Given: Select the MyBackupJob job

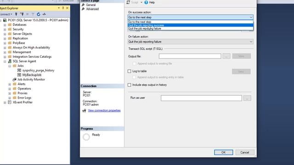Looking at the screenshot, I should pos(32,75).
